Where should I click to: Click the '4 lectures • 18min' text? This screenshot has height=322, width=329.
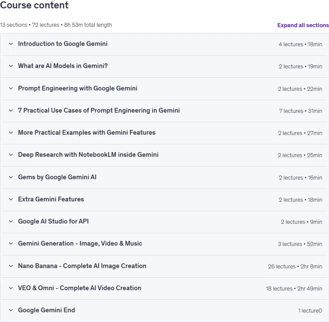[300, 44]
